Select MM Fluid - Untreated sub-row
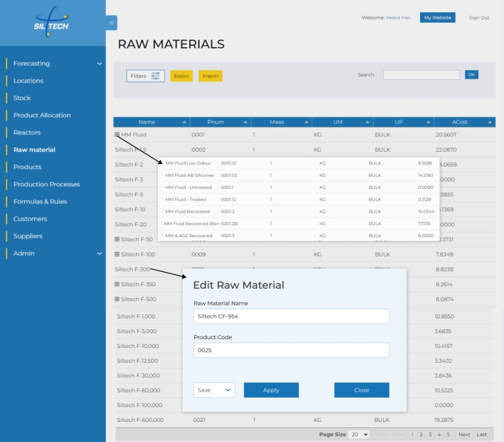 (298, 187)
